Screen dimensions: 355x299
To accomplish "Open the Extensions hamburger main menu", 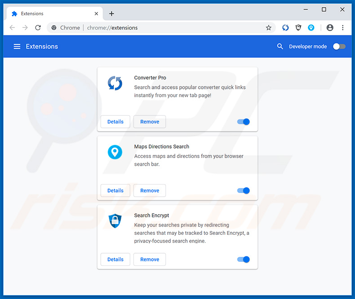I will (17, 47).
